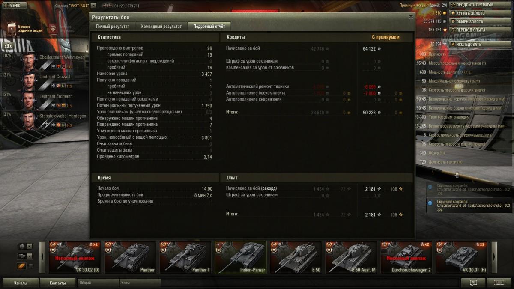Open the Меню button
The height and width of the screenshot is (289, 514).
[14, 6]
